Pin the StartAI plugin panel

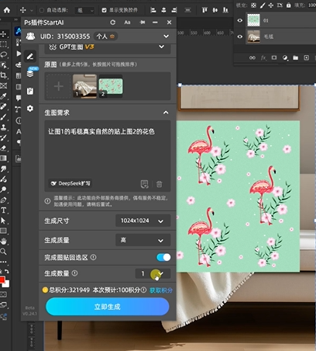[x=142, y=23]
